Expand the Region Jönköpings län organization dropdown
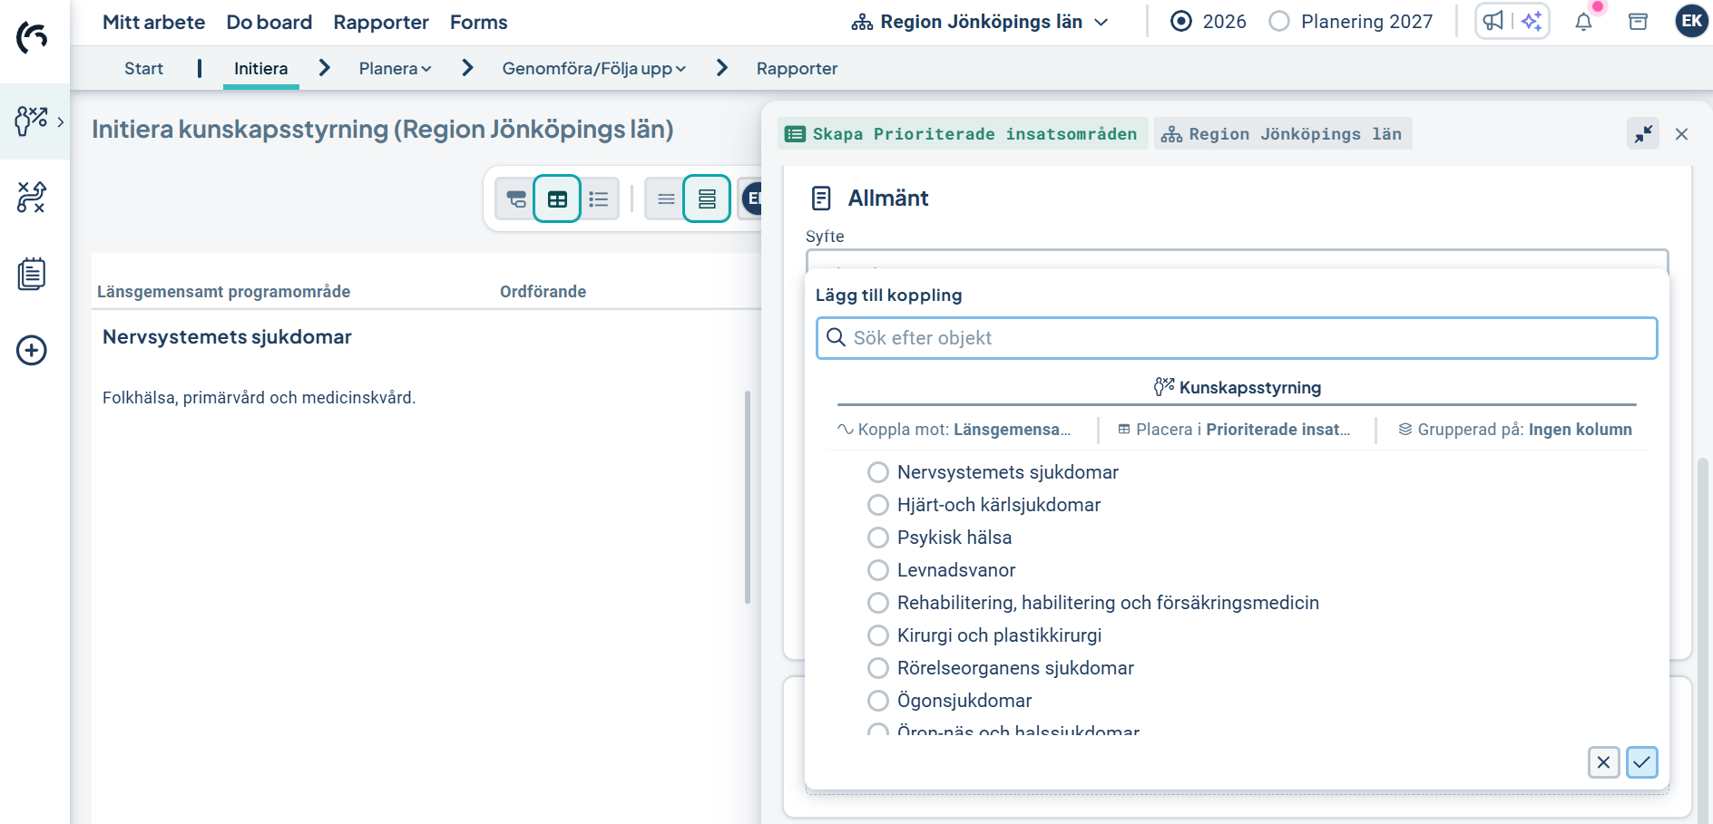This screenshot has height=824, width=1713. (x=980, y=22)
